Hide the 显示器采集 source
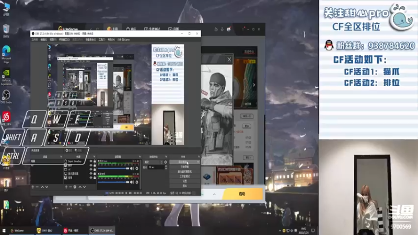The height and width of the screenshot is (235, 418). [91, 173]
